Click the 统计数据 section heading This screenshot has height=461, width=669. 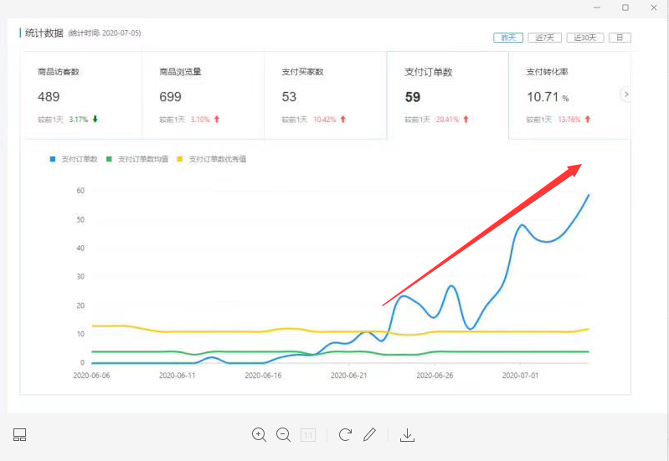(44, 33)
